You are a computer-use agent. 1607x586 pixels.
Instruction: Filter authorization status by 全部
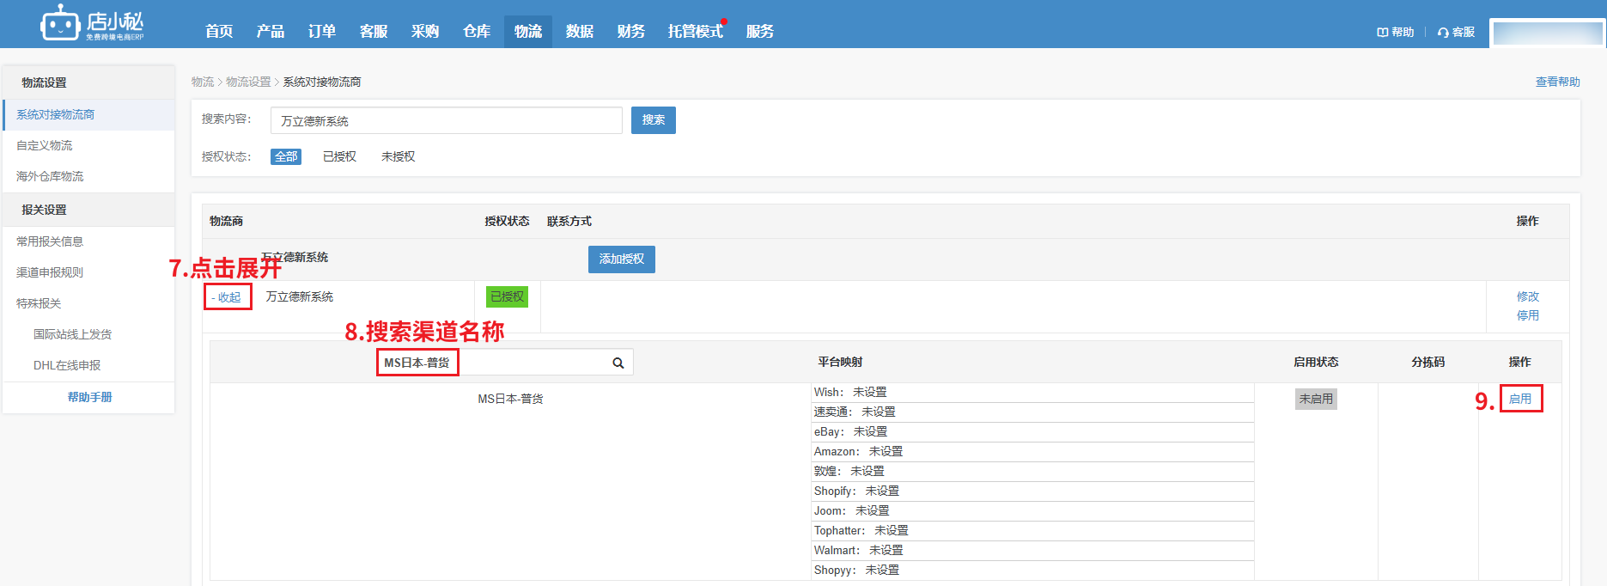tap(286, 156)
